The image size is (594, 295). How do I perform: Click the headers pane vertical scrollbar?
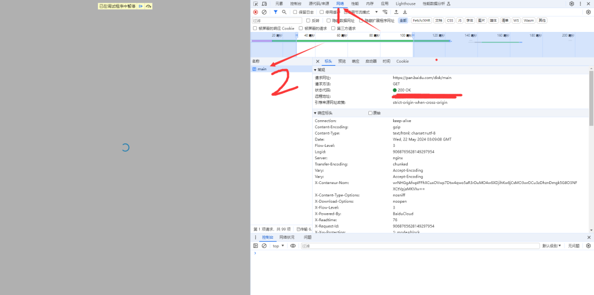pos(591,98)
